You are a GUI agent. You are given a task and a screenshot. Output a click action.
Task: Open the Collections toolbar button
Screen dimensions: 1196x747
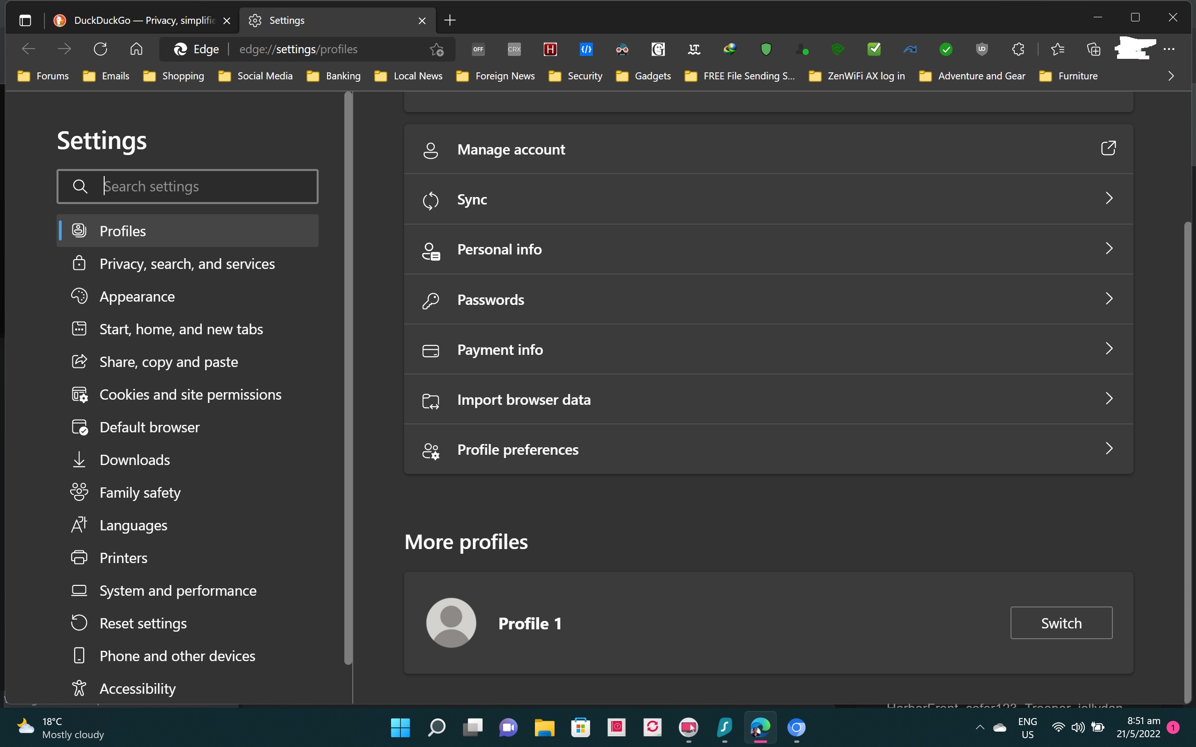[x=1093, y=49]
